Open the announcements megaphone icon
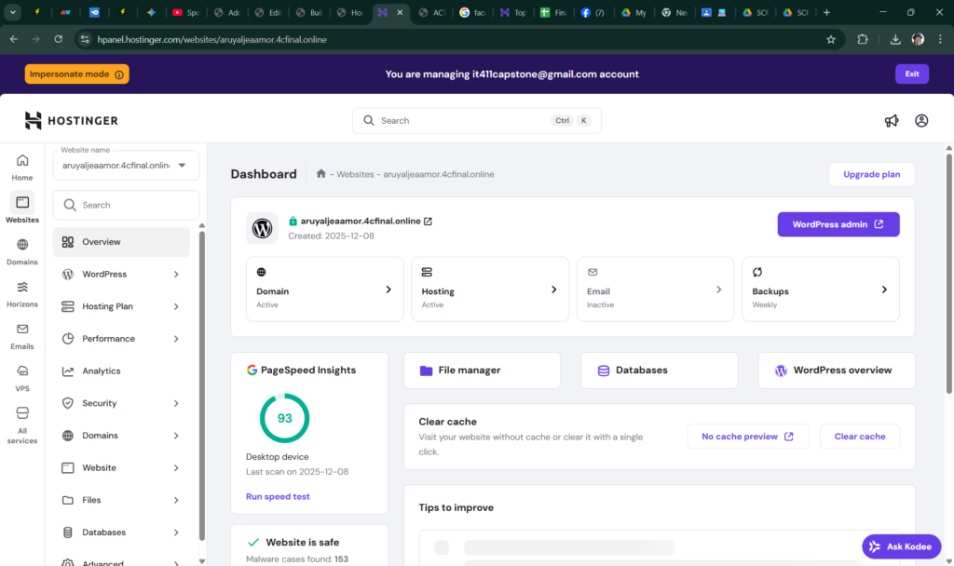Screen dimensions: 954x566 892,121
